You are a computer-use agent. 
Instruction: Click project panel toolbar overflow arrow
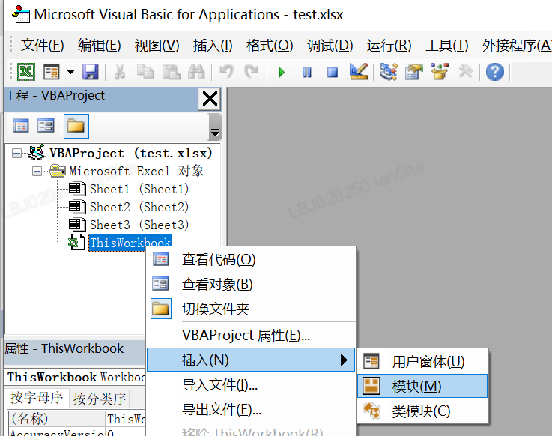pos(215,127)
